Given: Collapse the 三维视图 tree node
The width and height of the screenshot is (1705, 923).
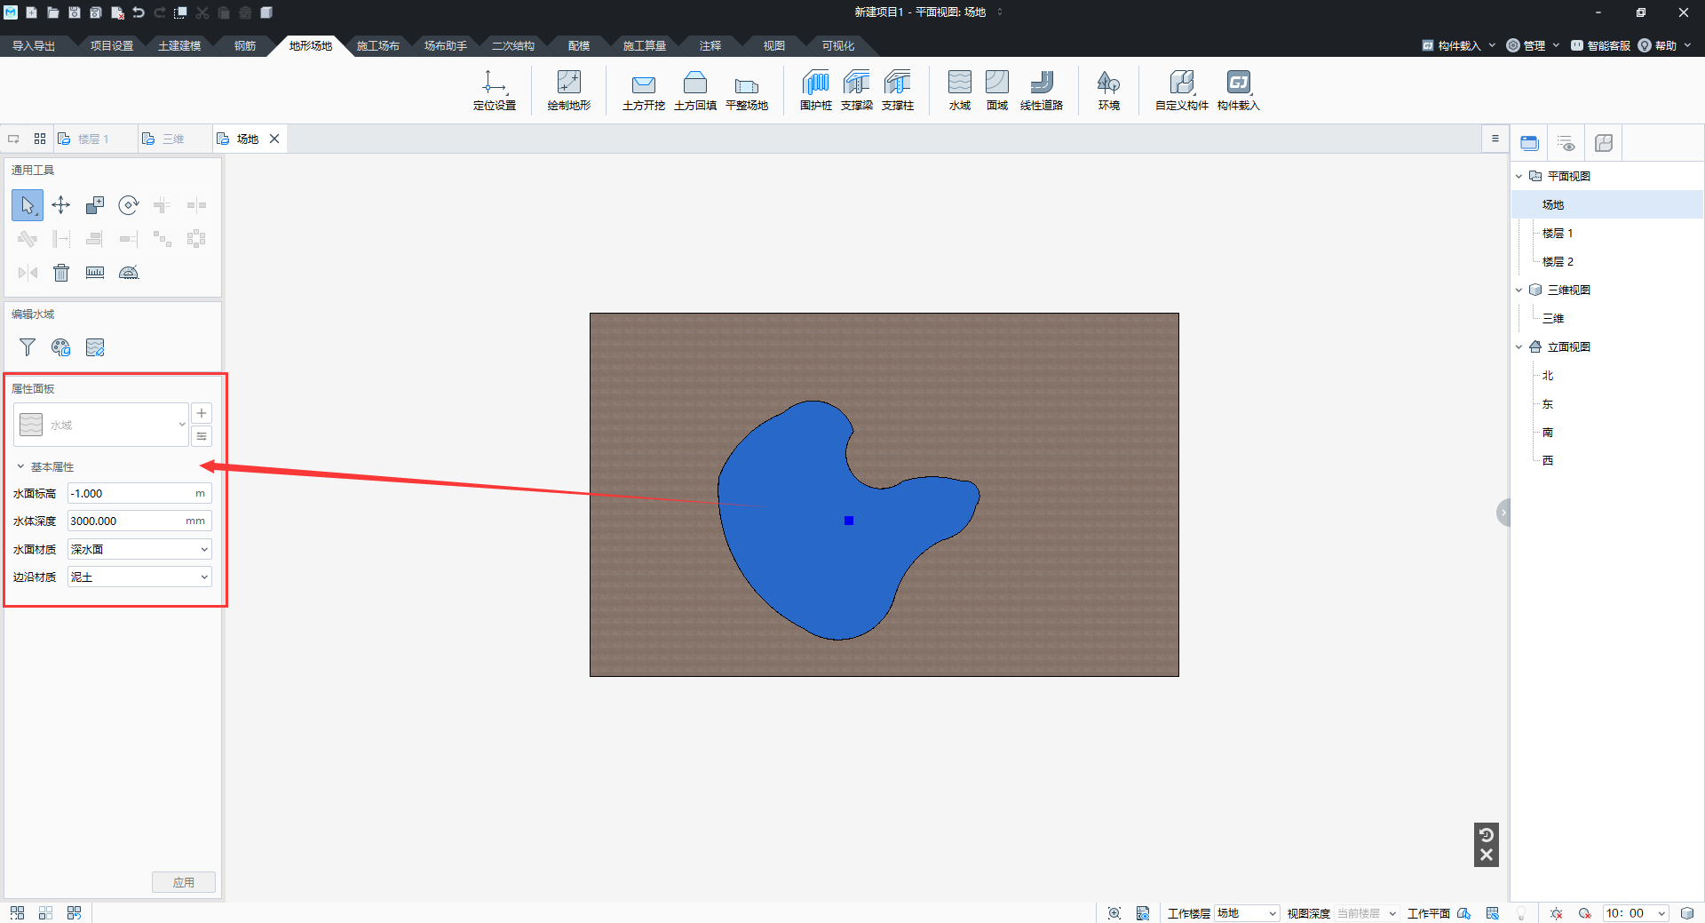Looking at the screenshot, I should click(x=1519, y=290).
